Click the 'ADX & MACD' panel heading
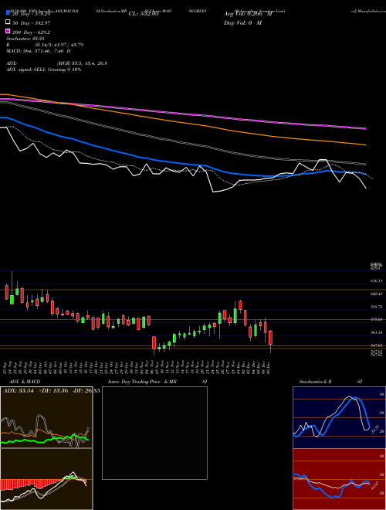Screen dimensions: 386x510 pos(25,382)
